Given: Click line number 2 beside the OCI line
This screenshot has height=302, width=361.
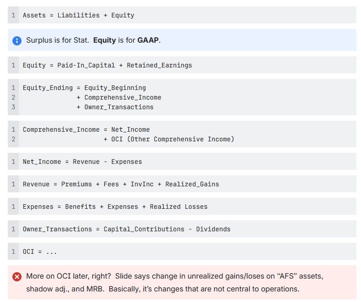Looking at the screenshot, I should (14, 139).
